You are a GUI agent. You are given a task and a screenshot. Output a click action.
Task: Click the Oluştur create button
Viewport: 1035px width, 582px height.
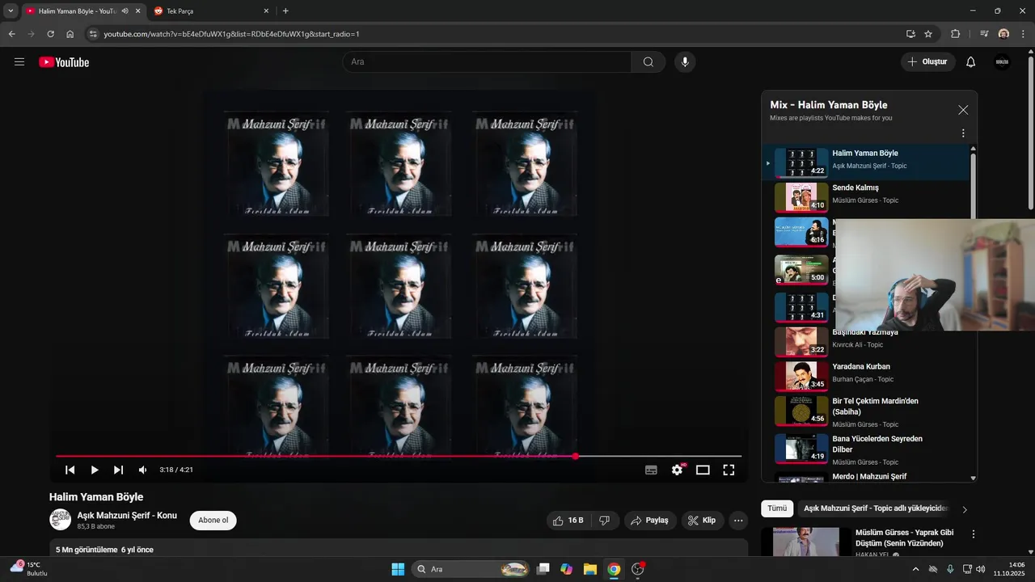[928, 62]
